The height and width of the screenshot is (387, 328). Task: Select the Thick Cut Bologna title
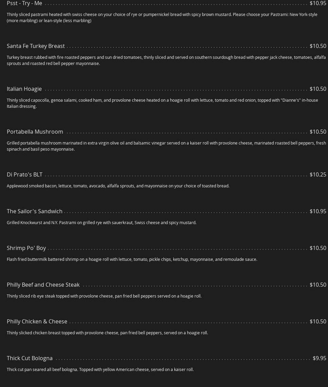pyautogui.click(x=30, y=358)
